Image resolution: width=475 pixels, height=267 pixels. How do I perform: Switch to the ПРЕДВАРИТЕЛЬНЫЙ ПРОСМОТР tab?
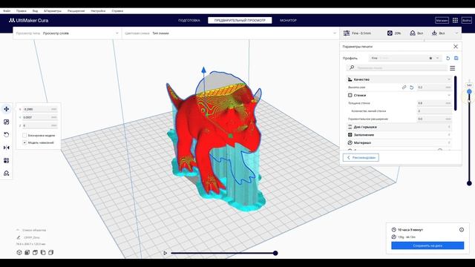tap(240, 20)
